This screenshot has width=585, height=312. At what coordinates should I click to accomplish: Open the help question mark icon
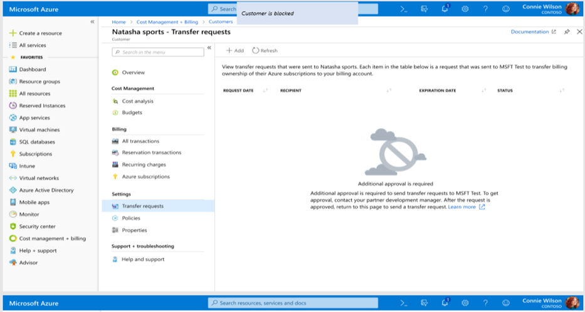coord(485,9)
